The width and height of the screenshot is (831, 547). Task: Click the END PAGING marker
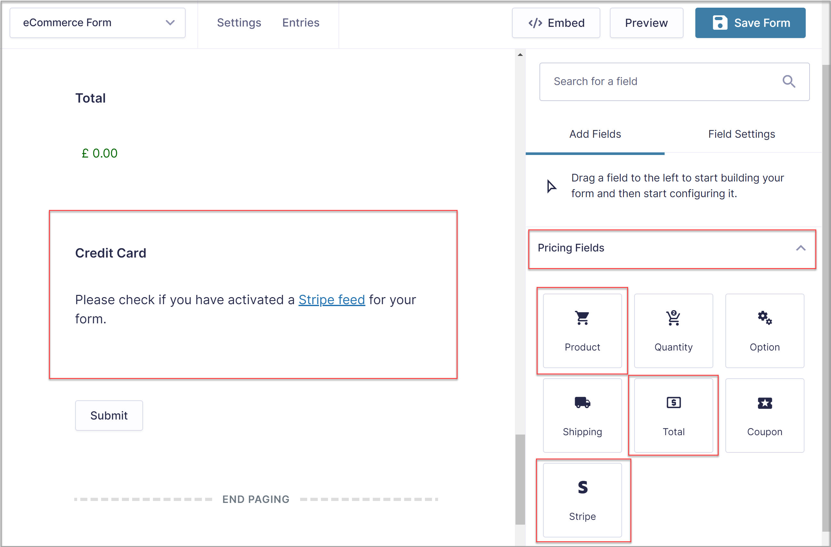click(256, 499)
